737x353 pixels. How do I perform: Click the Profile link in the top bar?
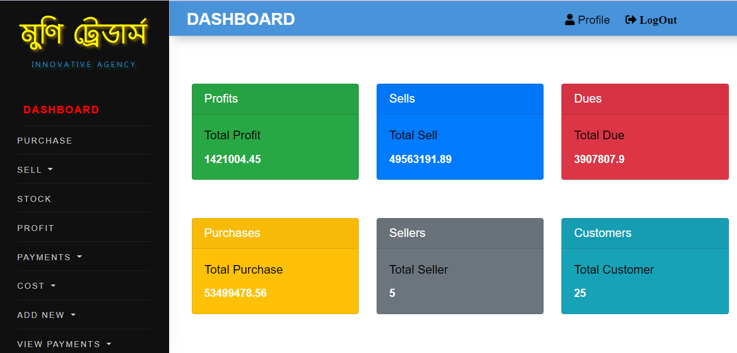click(593, 19)
